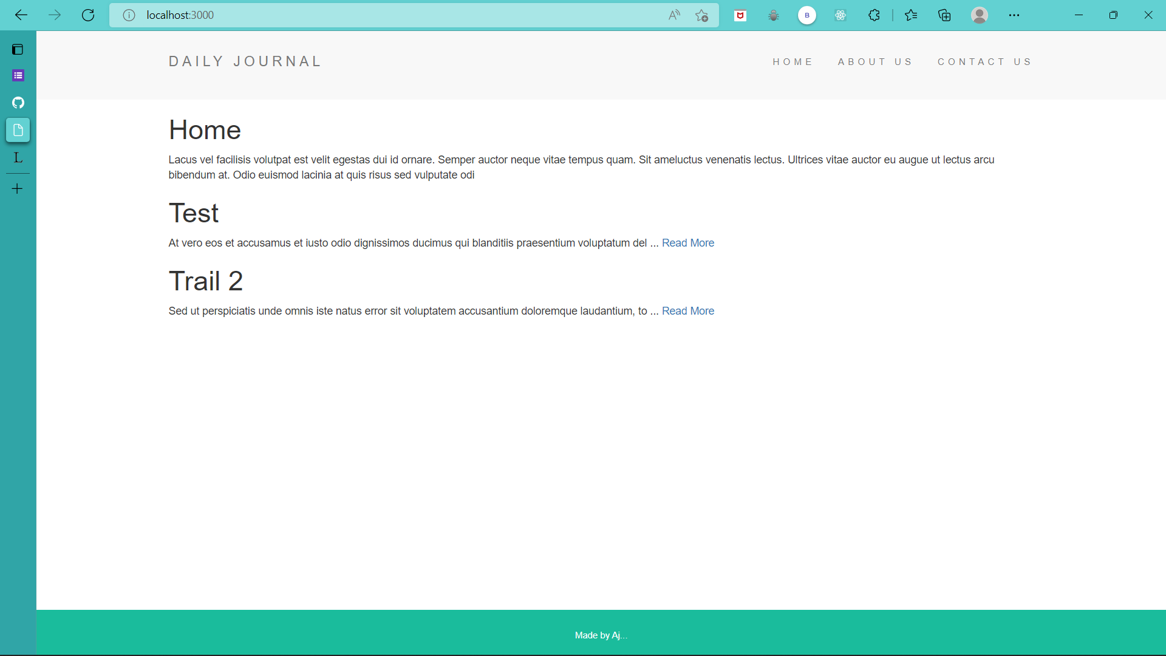This screenshot has height=656, width=1166.
Task: Expand the browser profile menu
Action: tap(980, 15)
